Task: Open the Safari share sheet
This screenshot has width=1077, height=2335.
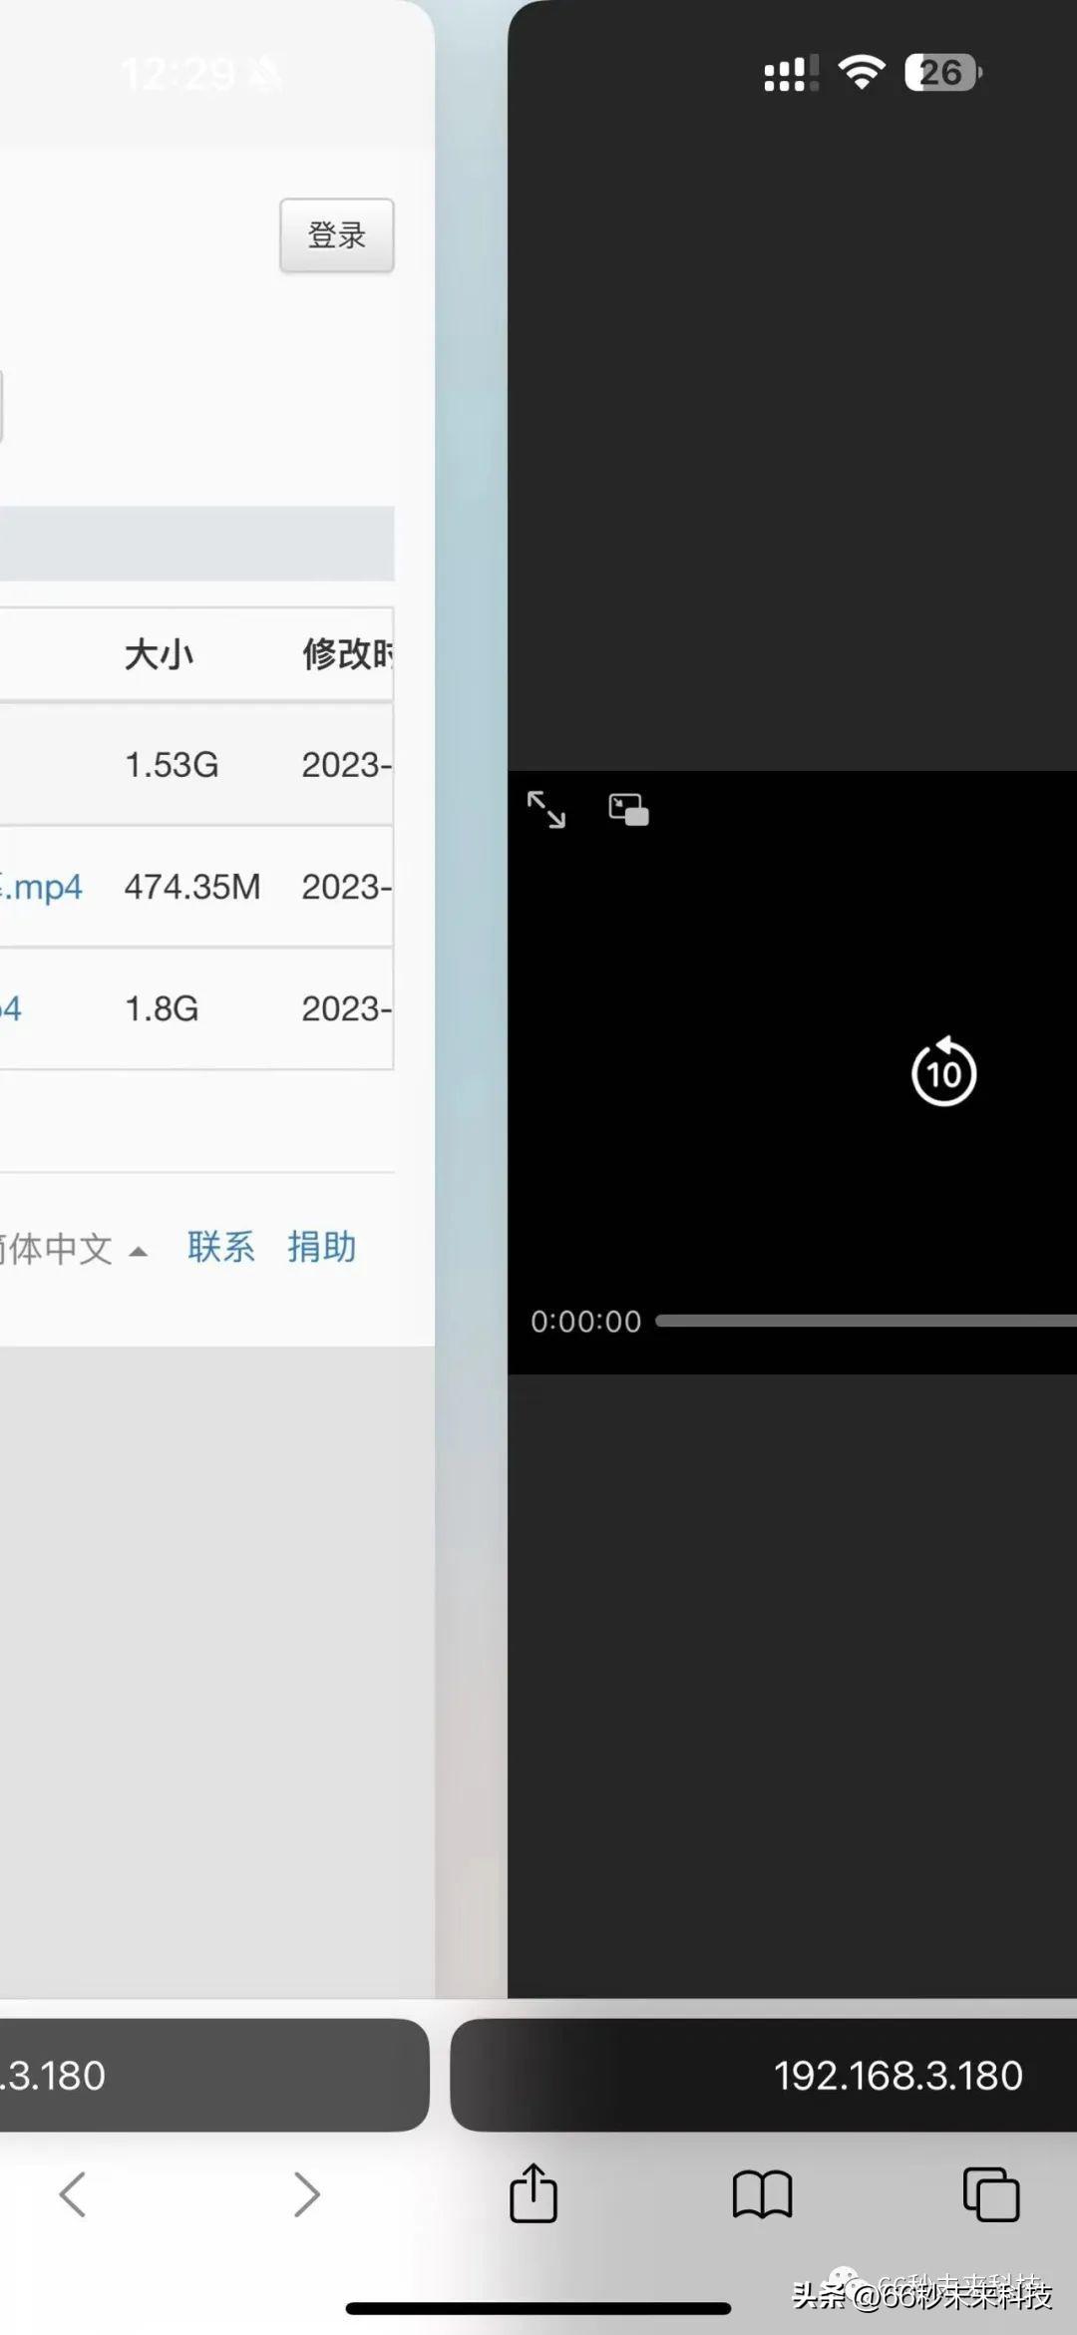Action: click(x=534, y=2193)
